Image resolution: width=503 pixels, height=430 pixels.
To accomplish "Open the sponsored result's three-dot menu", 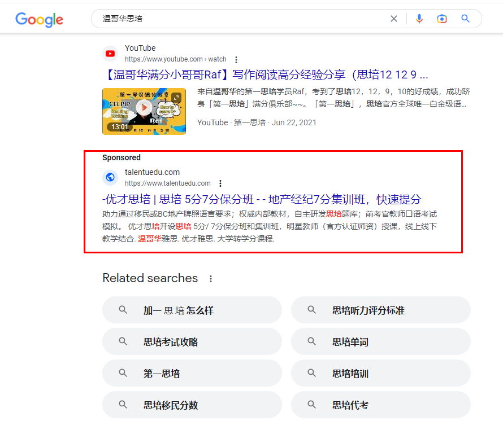I will 220,183.
